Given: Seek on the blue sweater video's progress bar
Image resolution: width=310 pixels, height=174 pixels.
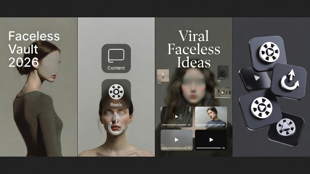Looking at the screenshot, I should point(209,125).
